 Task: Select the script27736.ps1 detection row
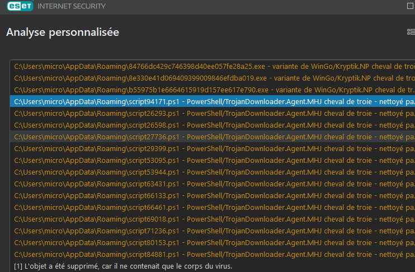[213, 137]
